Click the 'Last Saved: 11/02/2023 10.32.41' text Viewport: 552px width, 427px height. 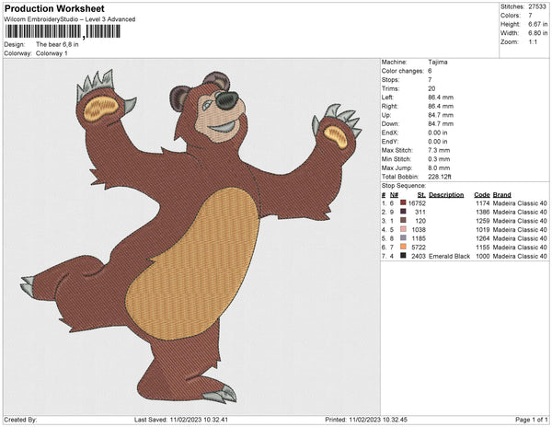[x=181, y=420]
